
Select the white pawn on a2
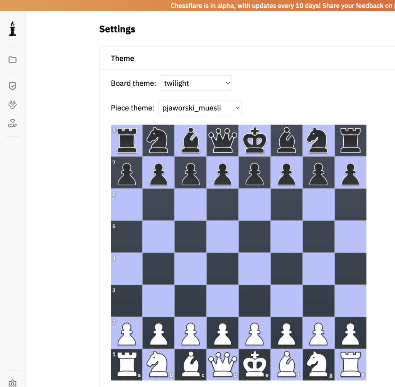point(127,334)
